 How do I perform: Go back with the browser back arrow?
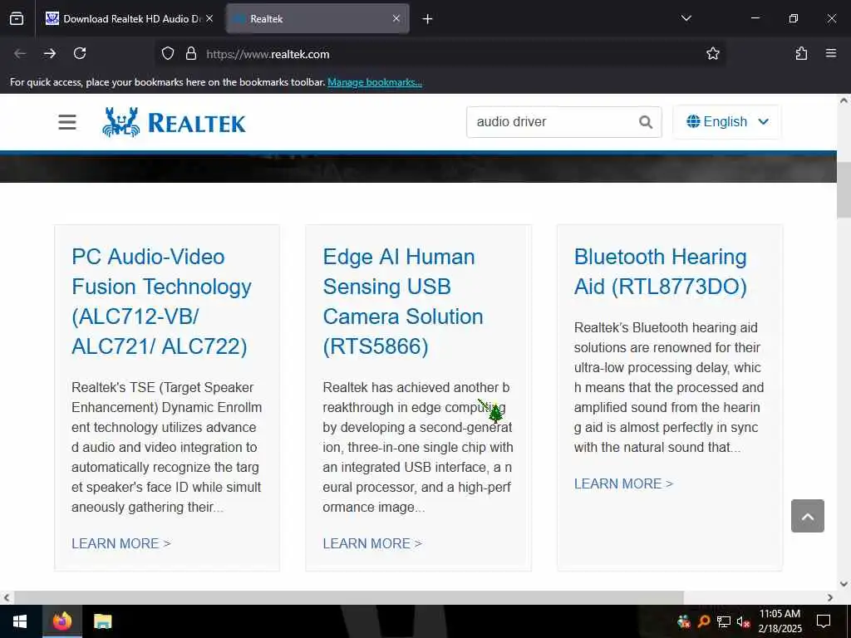click(20, 54)
